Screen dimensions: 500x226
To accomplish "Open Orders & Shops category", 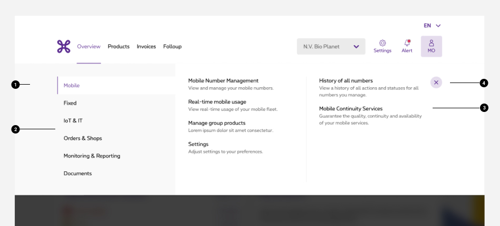I will click(83, 138).
